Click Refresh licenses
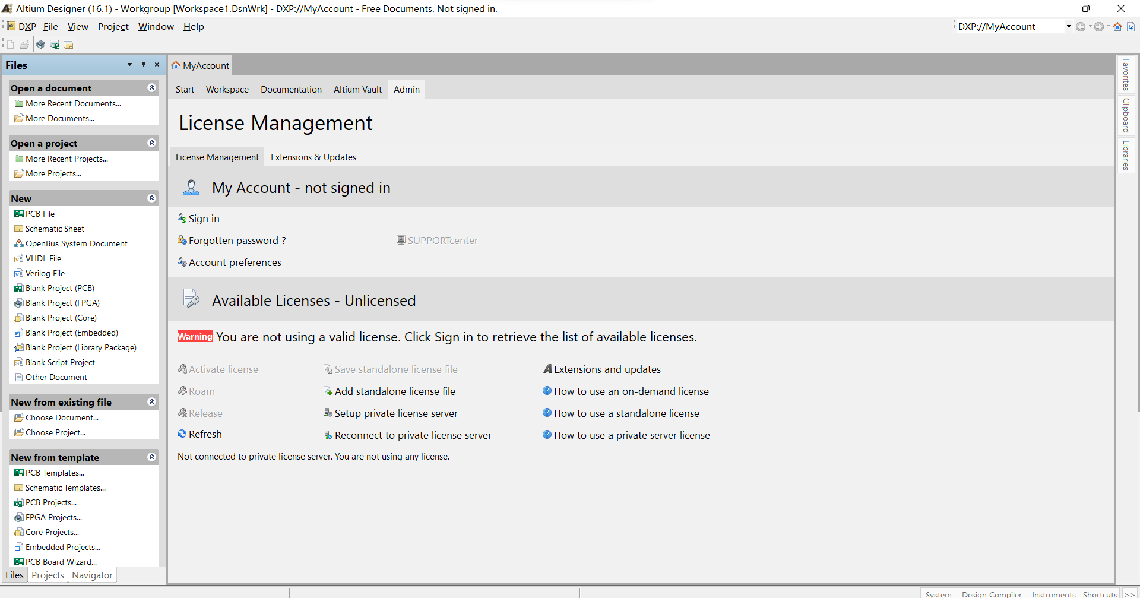Screen dimensions: 1140x598 click(200, 434)
